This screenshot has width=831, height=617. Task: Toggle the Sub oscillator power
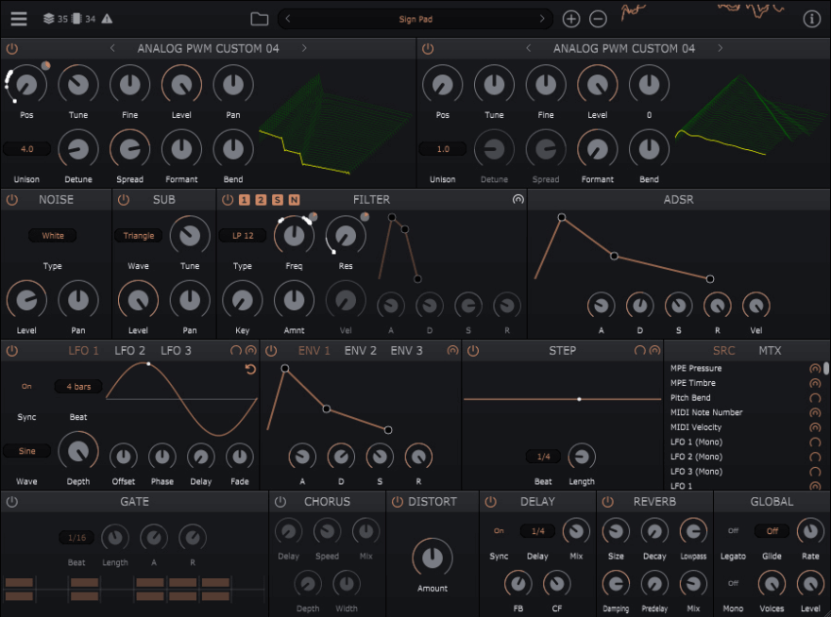tap(124, 200)
